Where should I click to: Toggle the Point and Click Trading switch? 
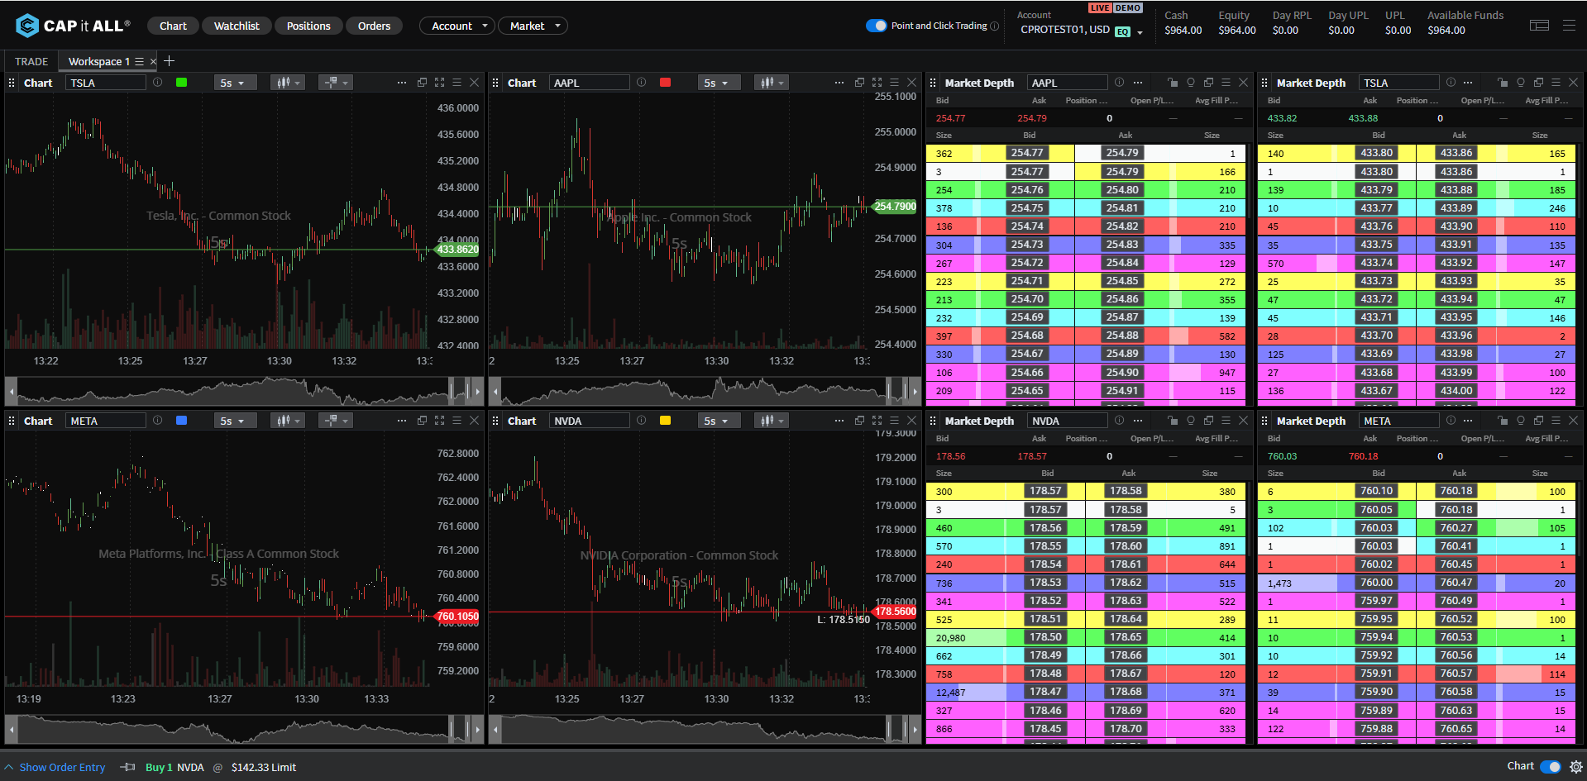tap(876, 26)
